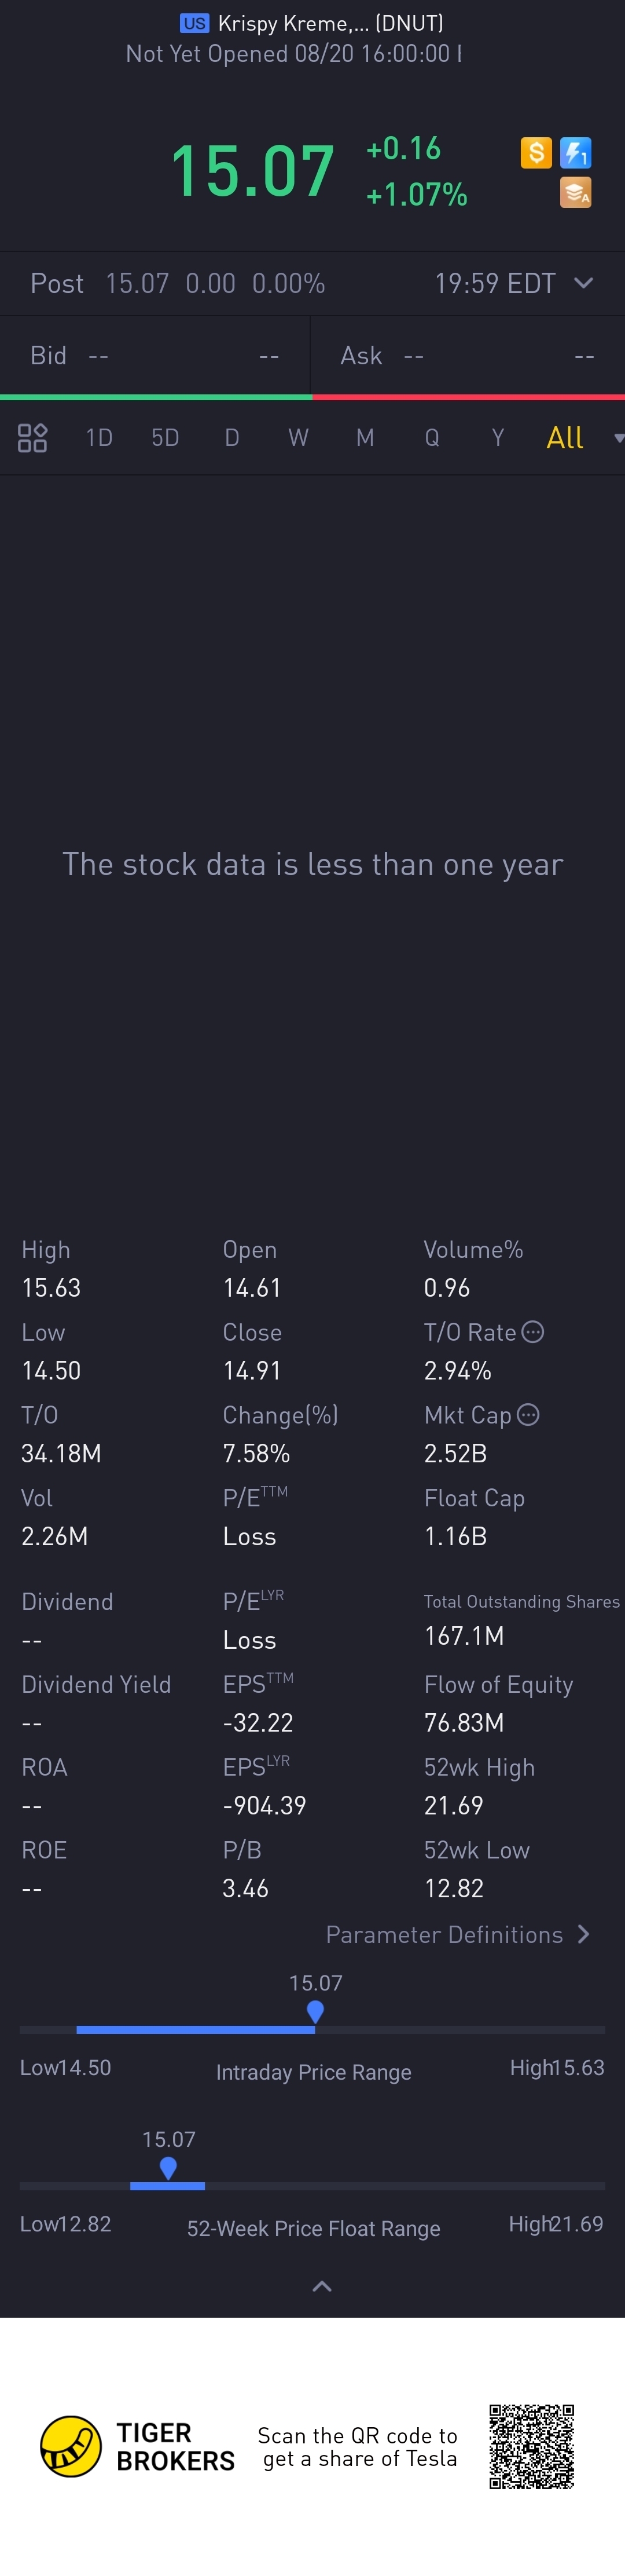
Task: Tap the Krispy Kreme DNUT title
Action: (312, 23)
